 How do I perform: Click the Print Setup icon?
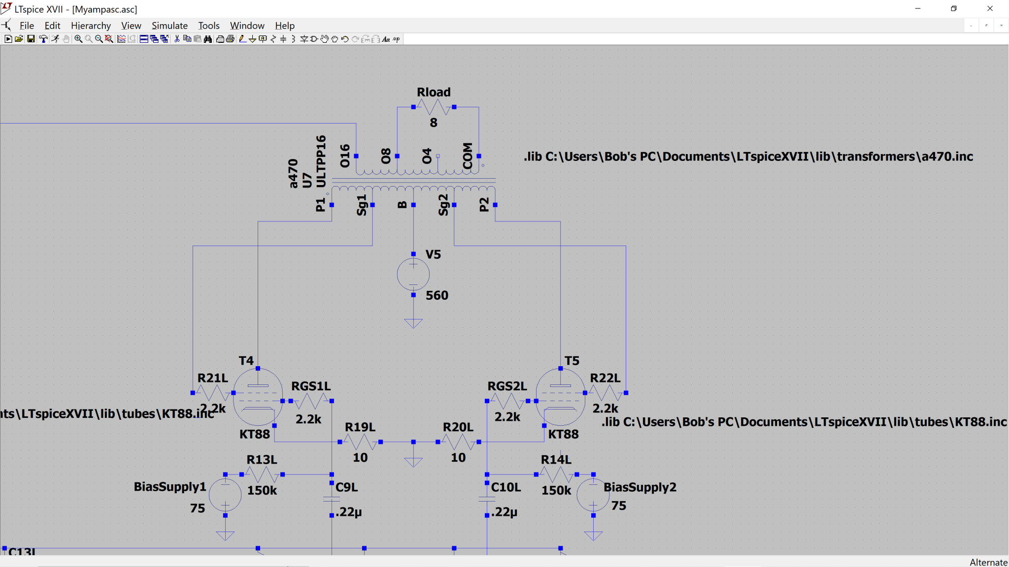(x=220, y=39)
